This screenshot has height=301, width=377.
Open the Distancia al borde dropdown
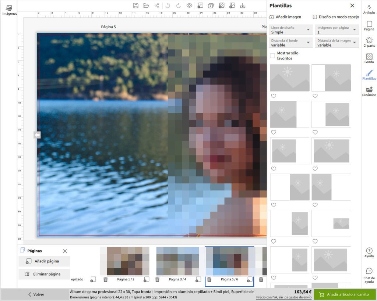pyautogui.click(x=290, y=43)
